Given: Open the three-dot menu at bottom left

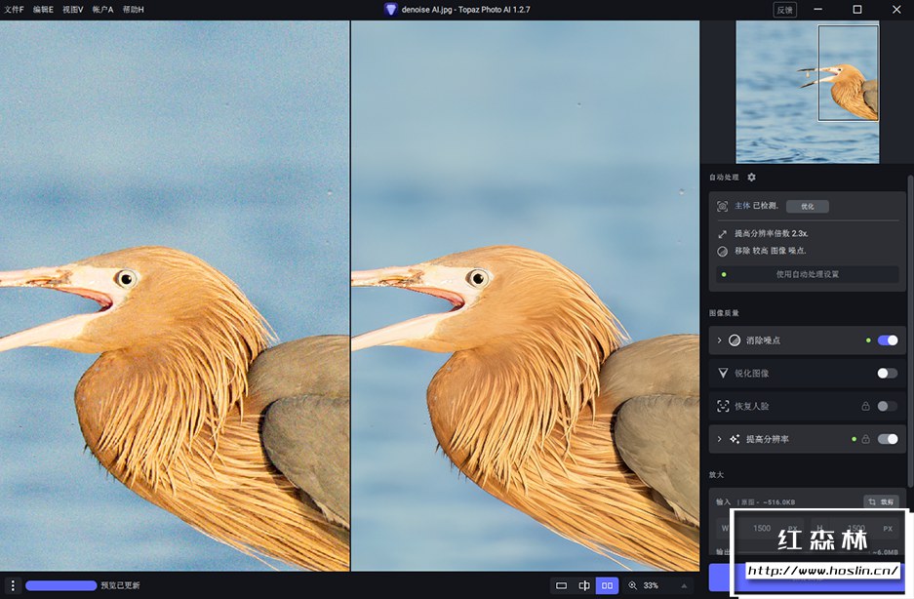Looking at the screenshot, I should click(13, 585).
